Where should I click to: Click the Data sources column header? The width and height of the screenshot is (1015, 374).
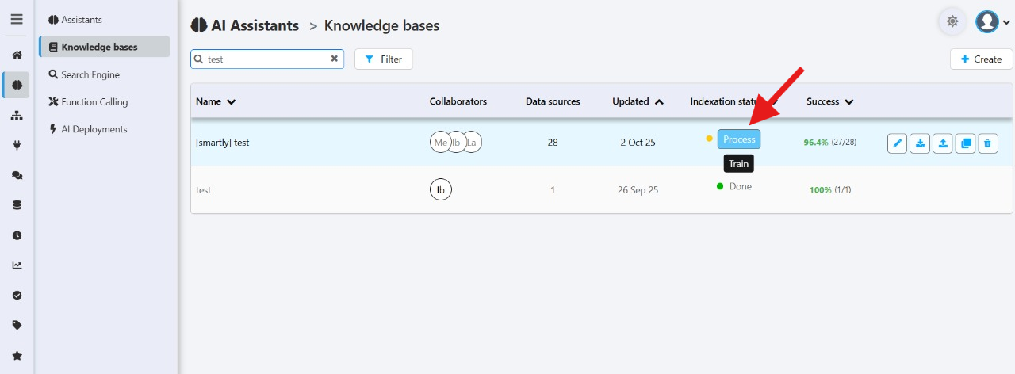553,101
